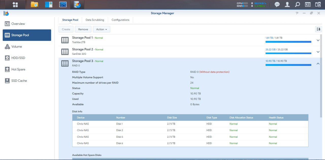Open File Station from the taskbar
Screen dimensions: 325x160
coord(34,4)
